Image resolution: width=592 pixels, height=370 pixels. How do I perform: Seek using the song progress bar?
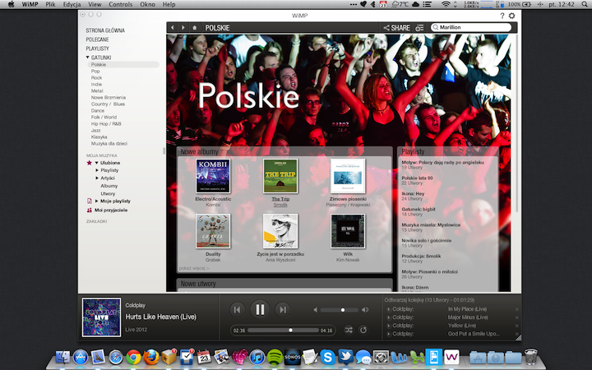coord(284,330)
